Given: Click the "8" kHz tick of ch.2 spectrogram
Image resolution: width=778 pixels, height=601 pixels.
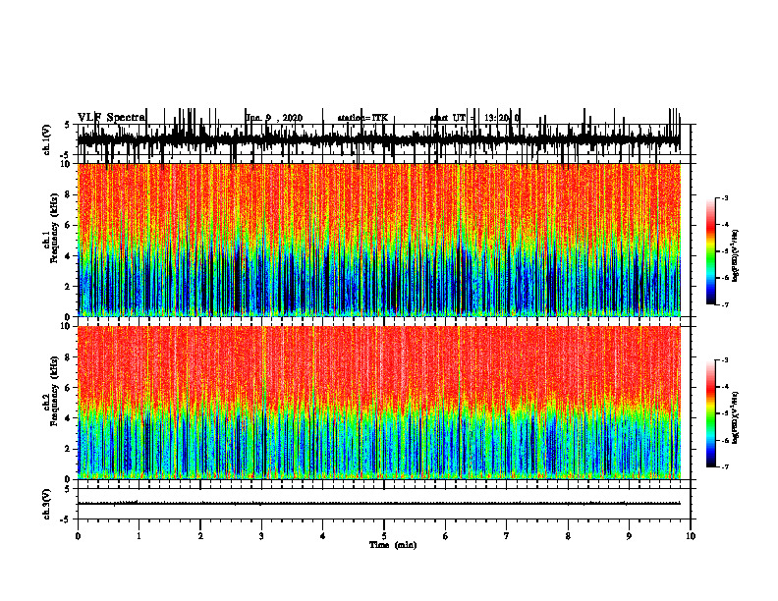Looking at the screenshot, I should 68,357.
